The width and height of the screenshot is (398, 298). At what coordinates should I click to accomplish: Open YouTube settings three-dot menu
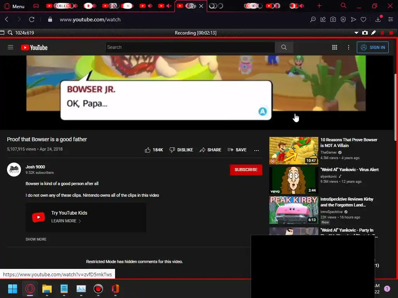pyautogui.click(x=349, y=47)
